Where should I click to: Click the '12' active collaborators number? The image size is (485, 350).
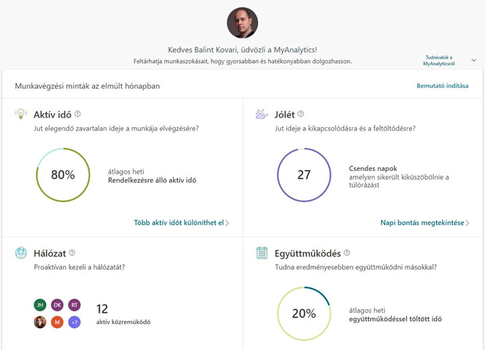tap(102, 309)
